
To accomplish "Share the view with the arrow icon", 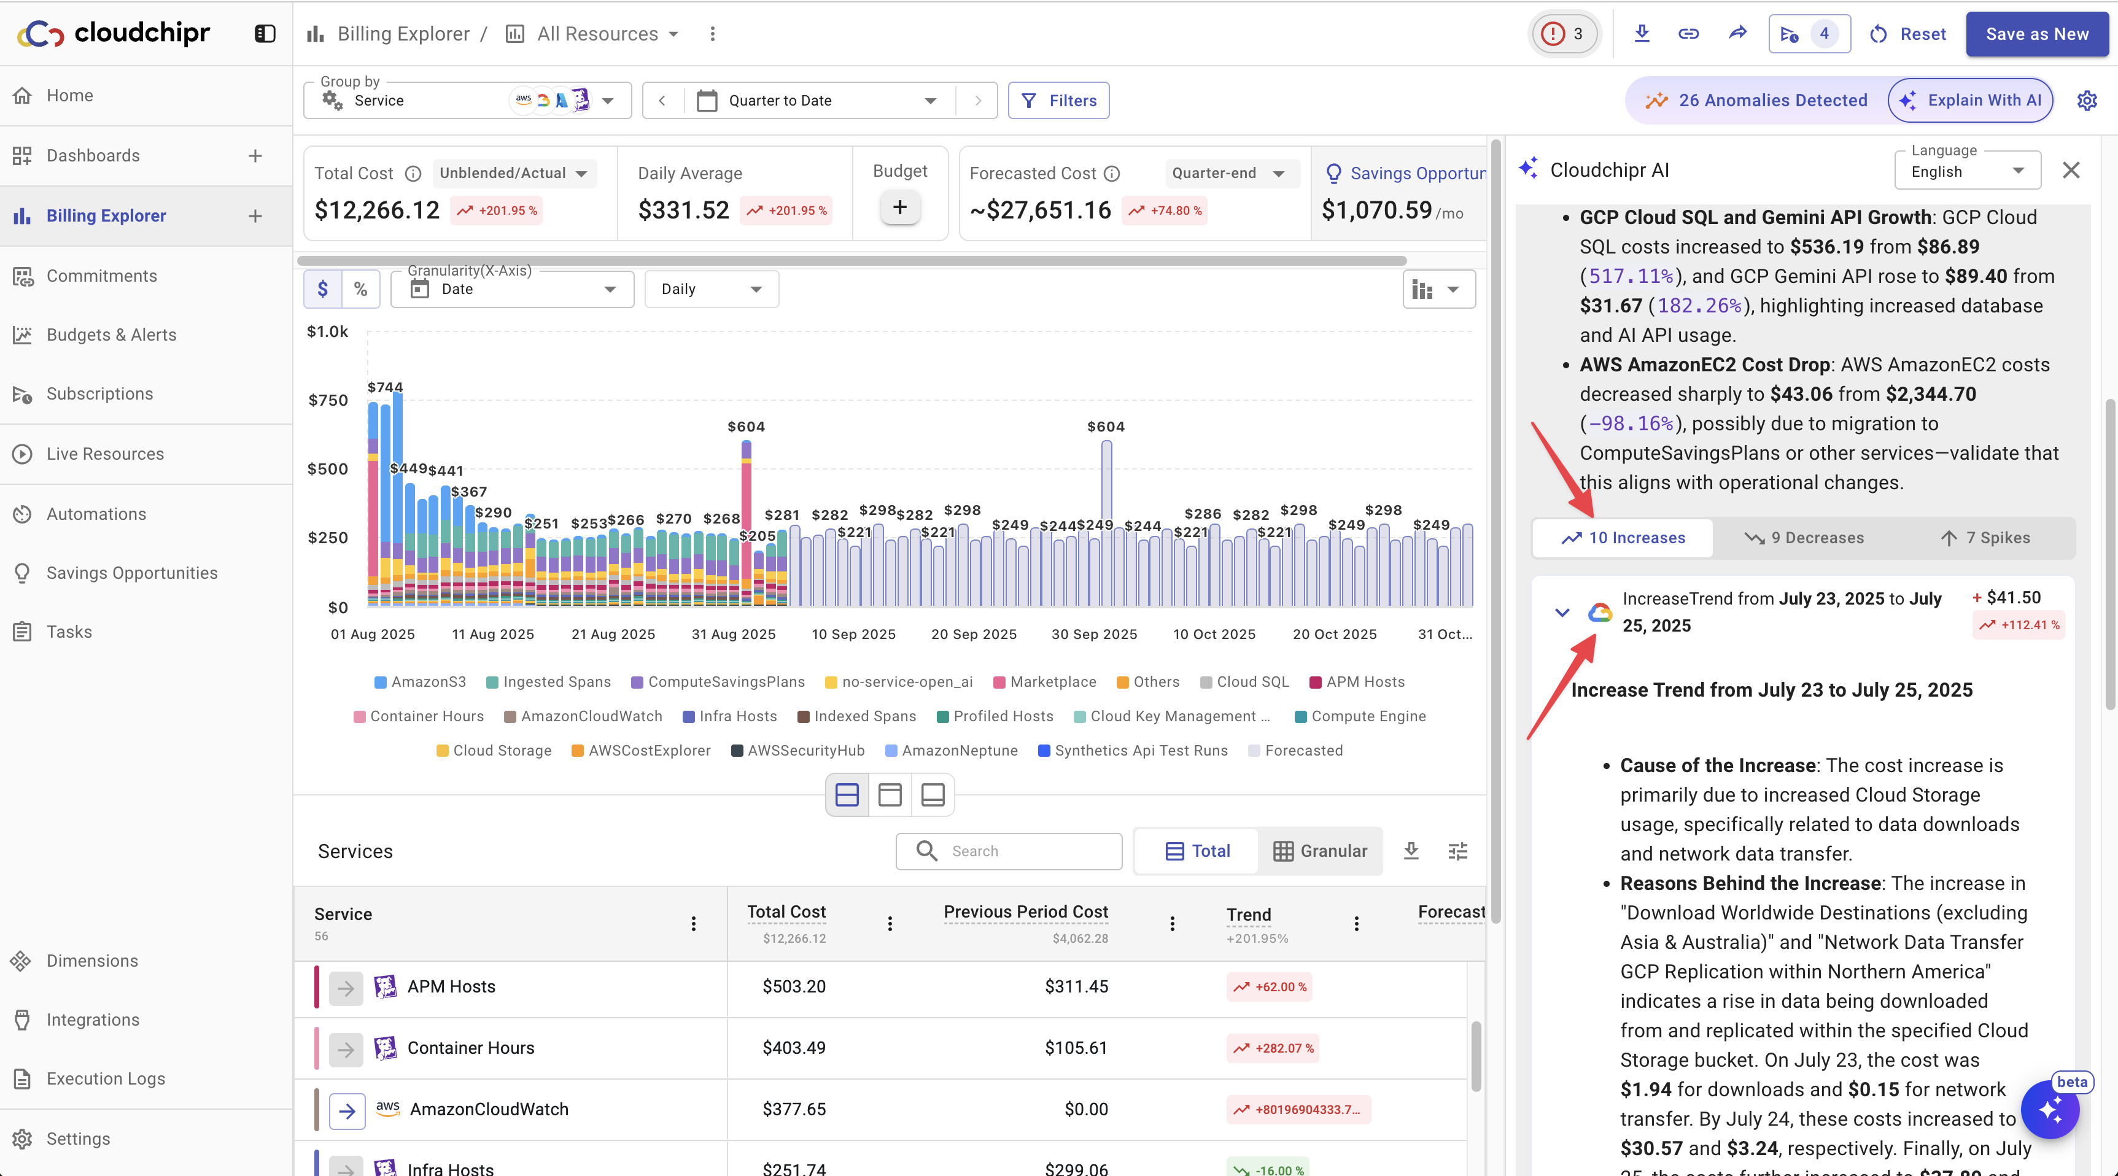I will [x=1737, y=34].
